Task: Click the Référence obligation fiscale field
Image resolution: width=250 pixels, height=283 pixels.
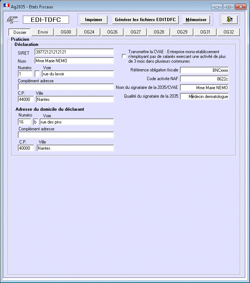Action: (205, 70)
